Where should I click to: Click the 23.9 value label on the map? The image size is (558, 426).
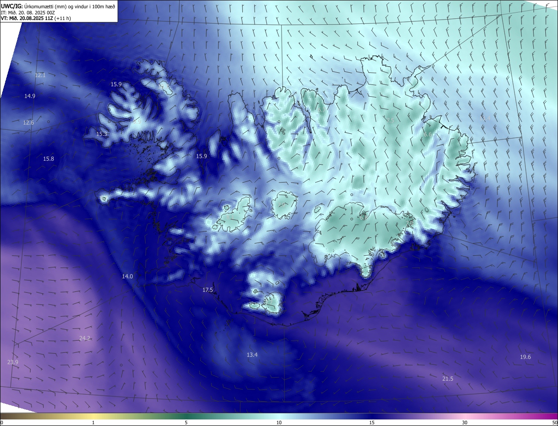13,362
